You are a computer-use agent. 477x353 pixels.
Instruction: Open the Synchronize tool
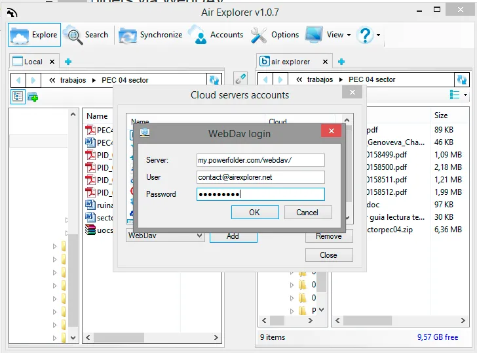click(x=150, y=35)
